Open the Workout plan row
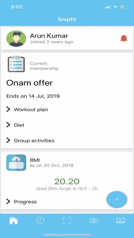 pyautogui.click(x=67, y=109)
